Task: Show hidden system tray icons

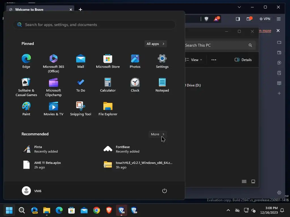Action: tap(228, 210)
